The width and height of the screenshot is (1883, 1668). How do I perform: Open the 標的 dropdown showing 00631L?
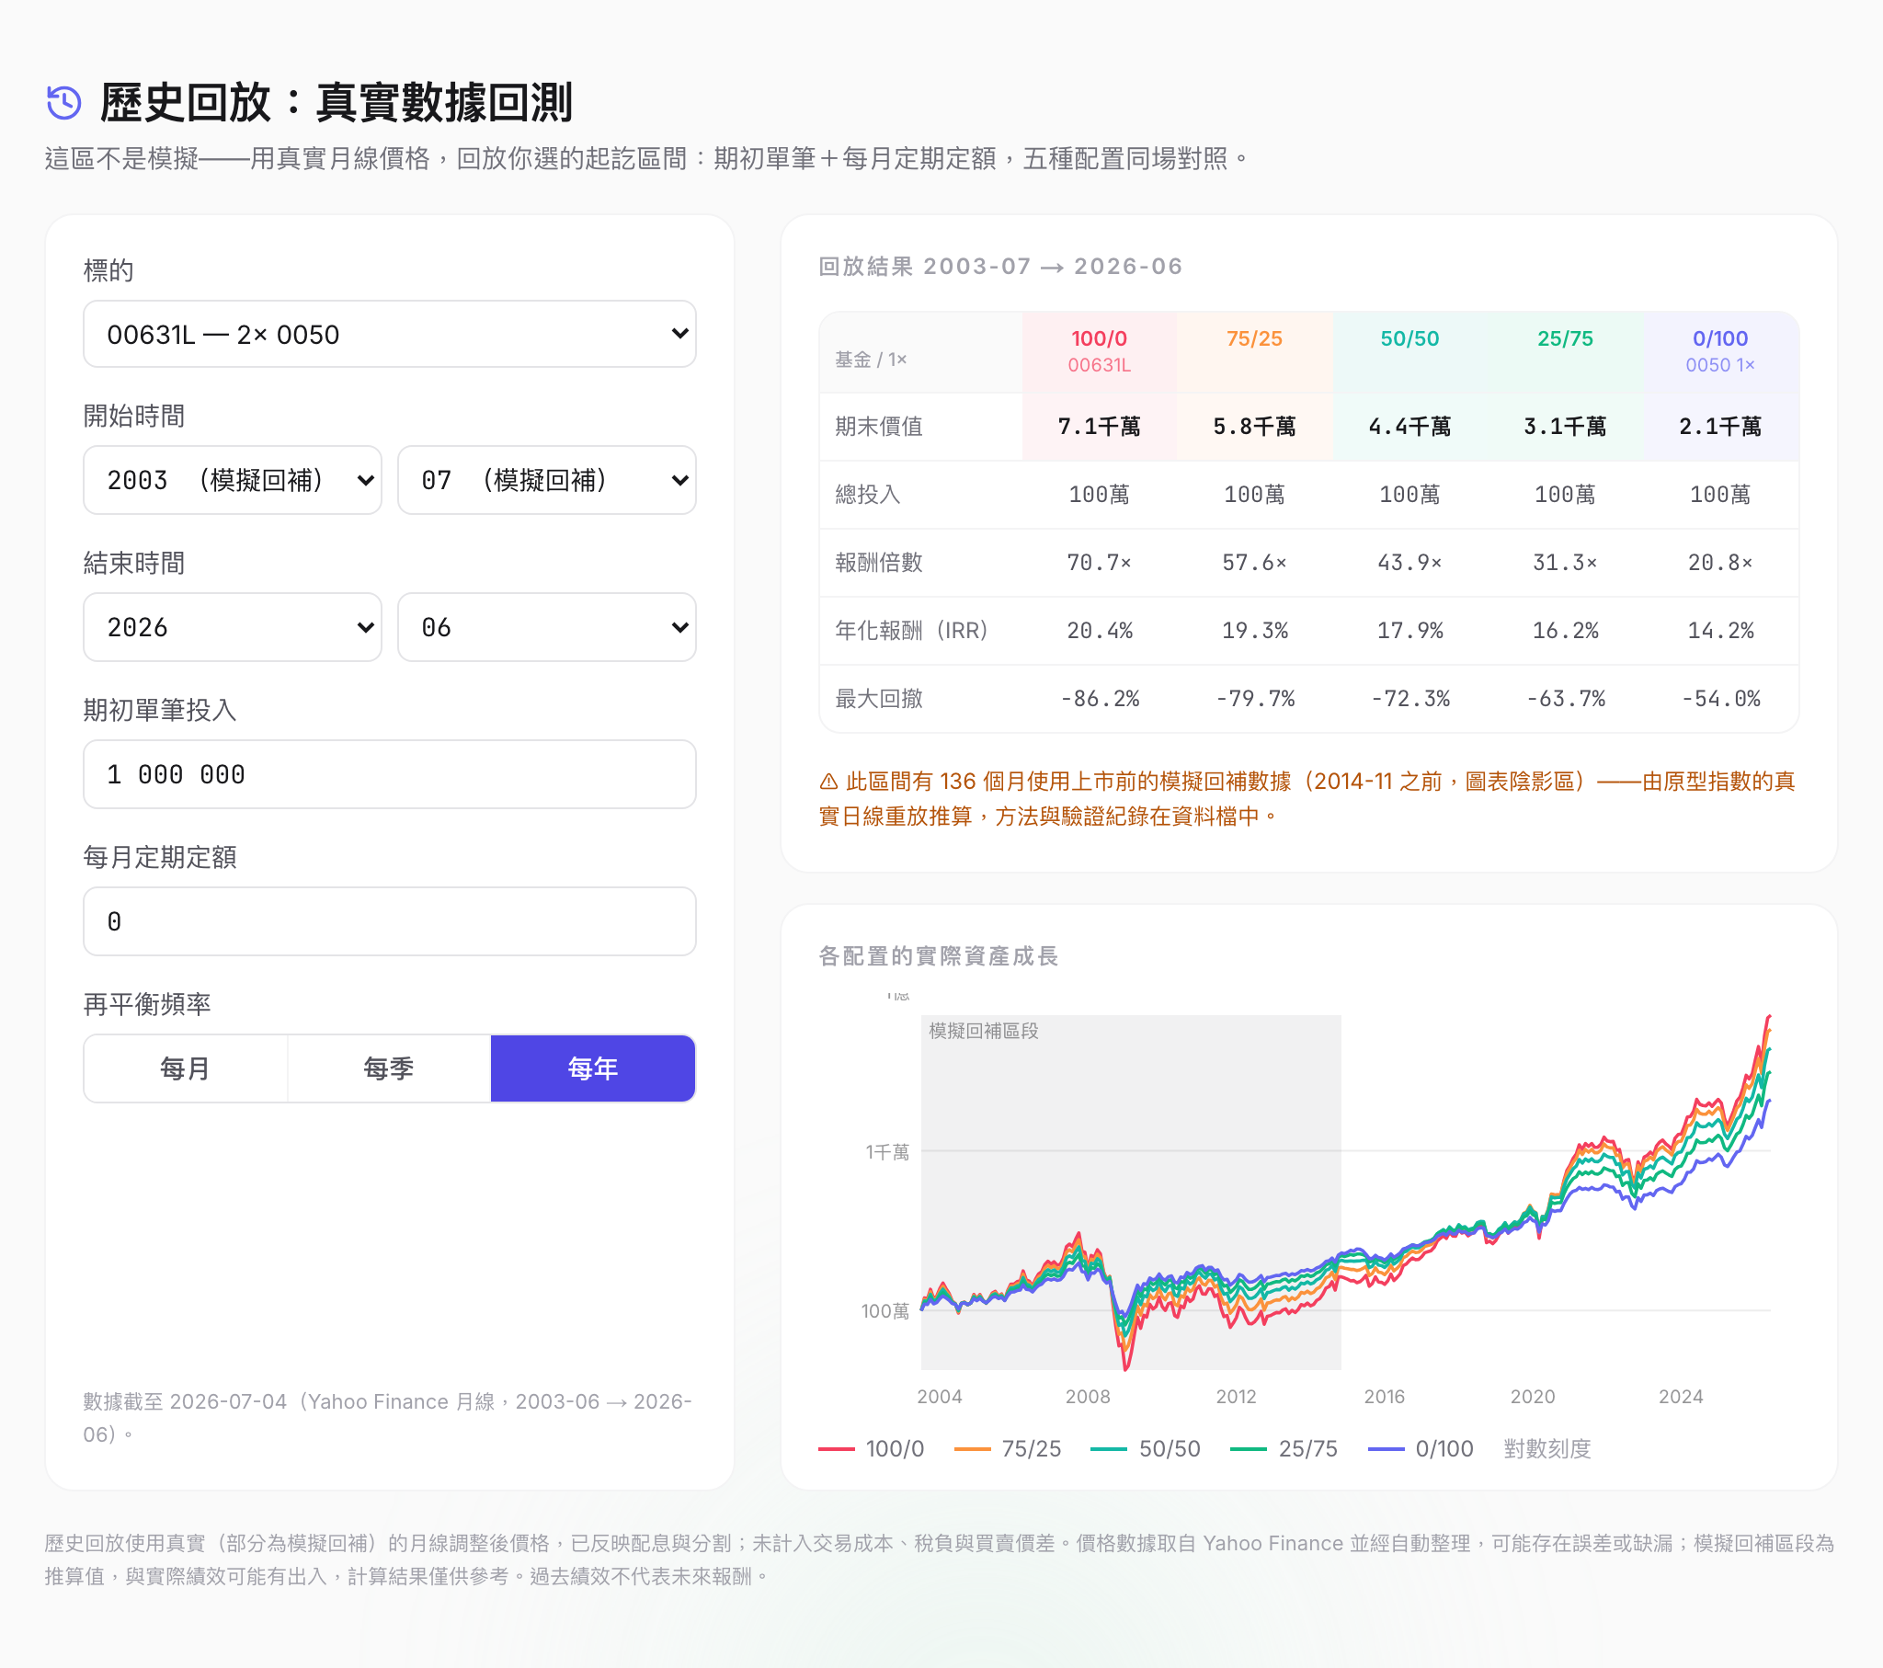point(390,334)
